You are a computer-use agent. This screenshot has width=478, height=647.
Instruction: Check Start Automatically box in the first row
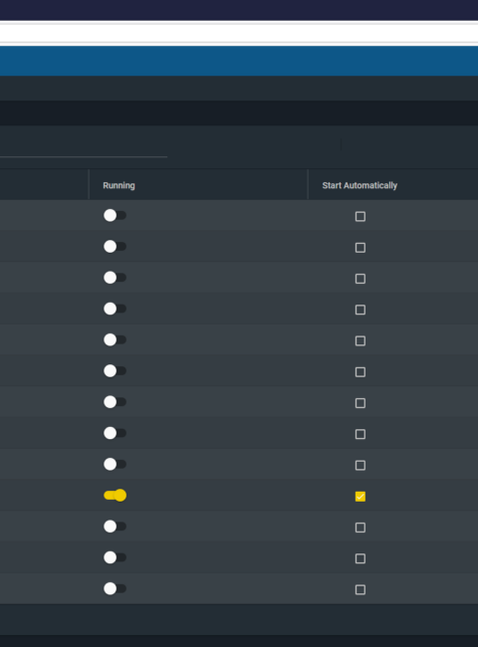[x=360, y=217]
